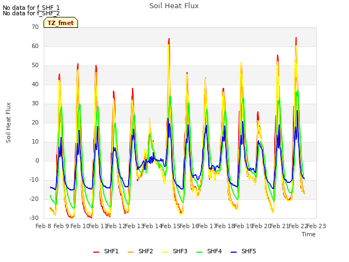Click the Feb 12 x-axis tick label
The width and height of the screenshot is (349, 262).
pos(116,226)
